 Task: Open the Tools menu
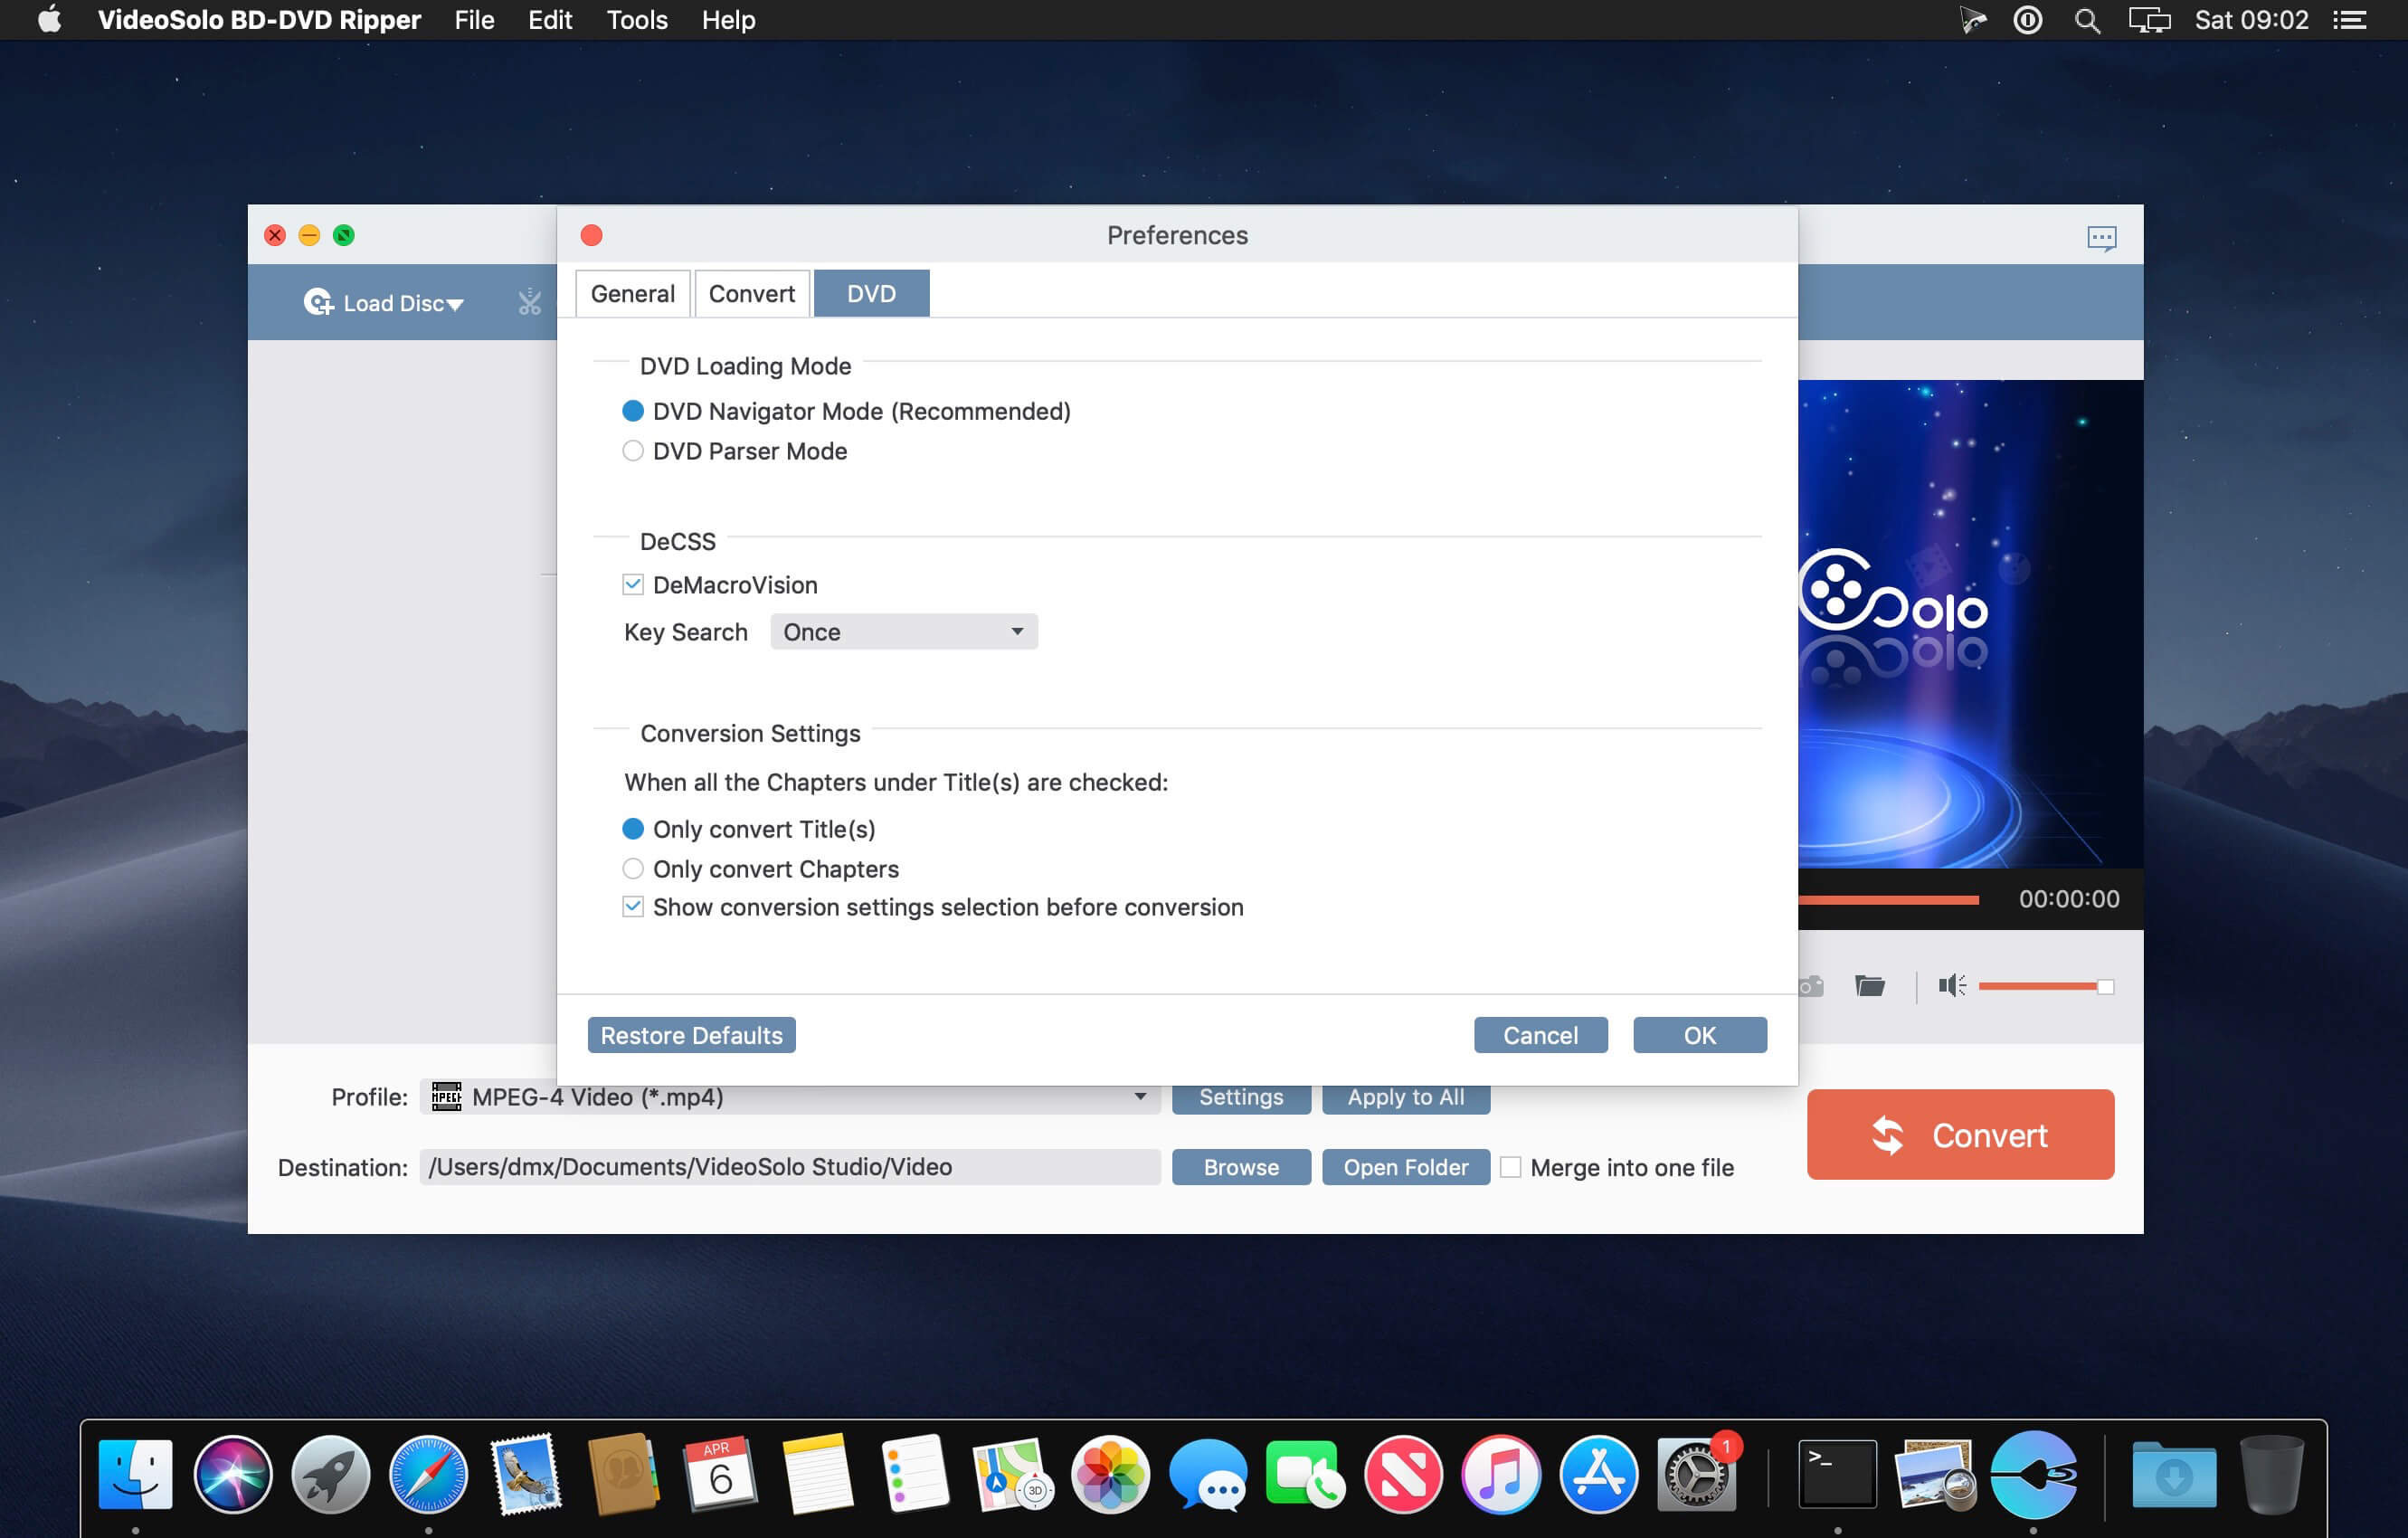click(x=637, y=20)
